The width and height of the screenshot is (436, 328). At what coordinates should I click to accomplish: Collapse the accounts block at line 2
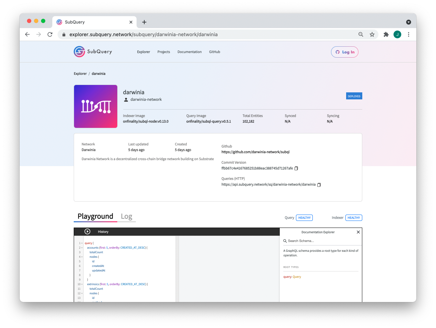pos(82,248)
